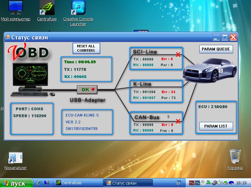Click the EN language indicator
This screenshot has height=188, width=251.
[179, 183]
